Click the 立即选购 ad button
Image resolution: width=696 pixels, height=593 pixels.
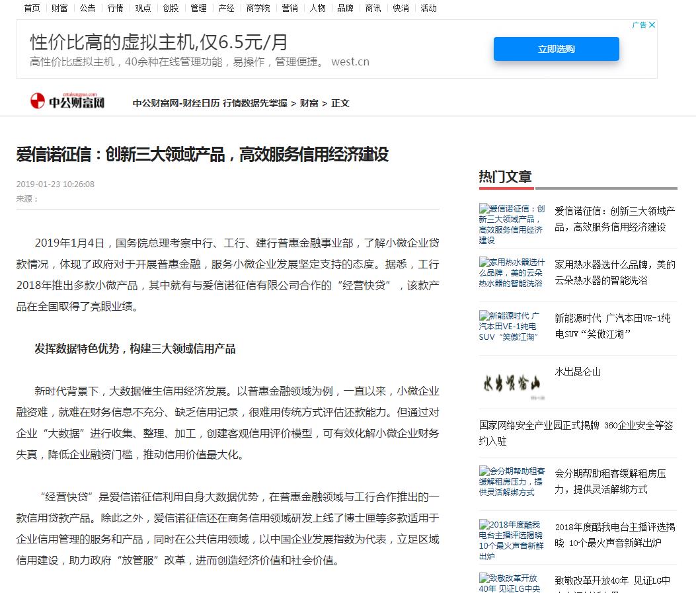tap(556, 49)
